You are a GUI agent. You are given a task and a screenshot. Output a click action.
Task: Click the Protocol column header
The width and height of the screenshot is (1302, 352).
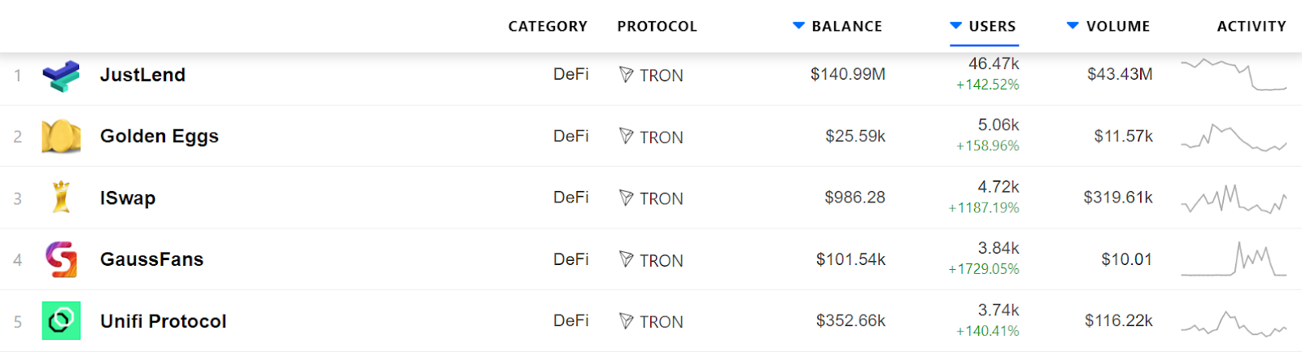pos(657,26)
